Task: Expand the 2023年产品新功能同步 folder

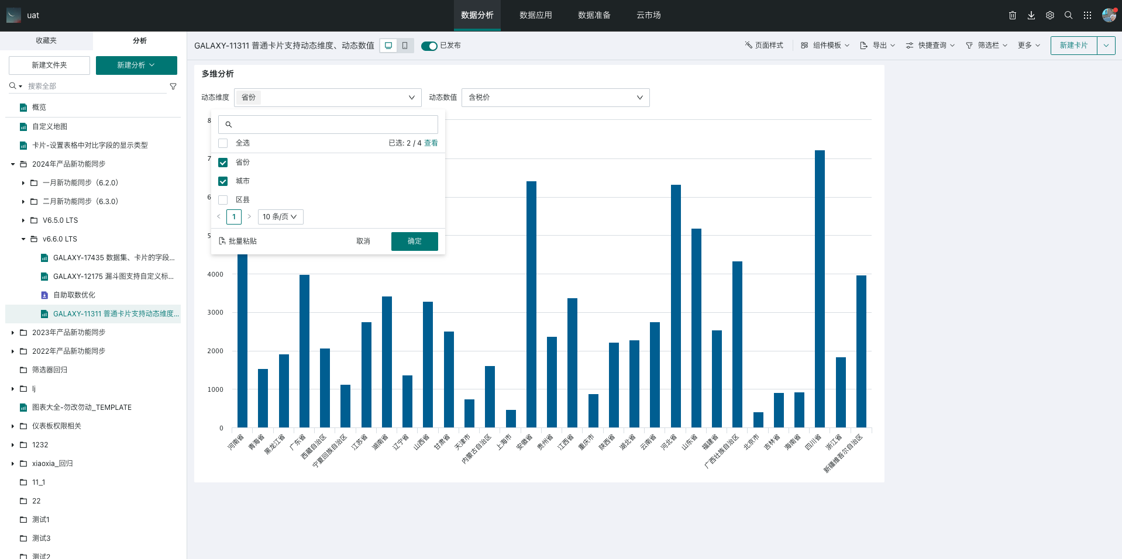Action: (x=13, y=333)
